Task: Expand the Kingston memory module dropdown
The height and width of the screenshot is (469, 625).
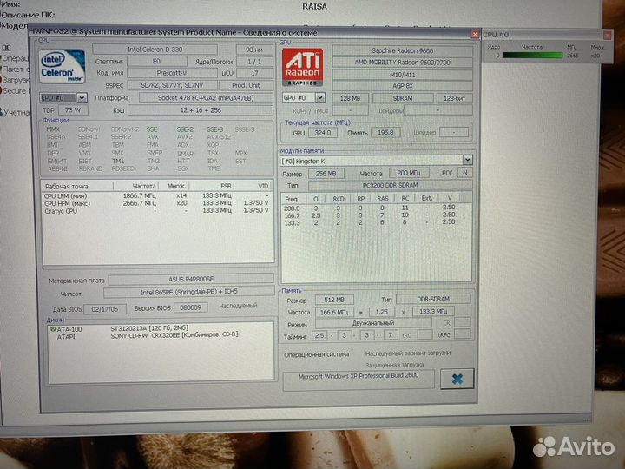Action: tap(468, 161)
